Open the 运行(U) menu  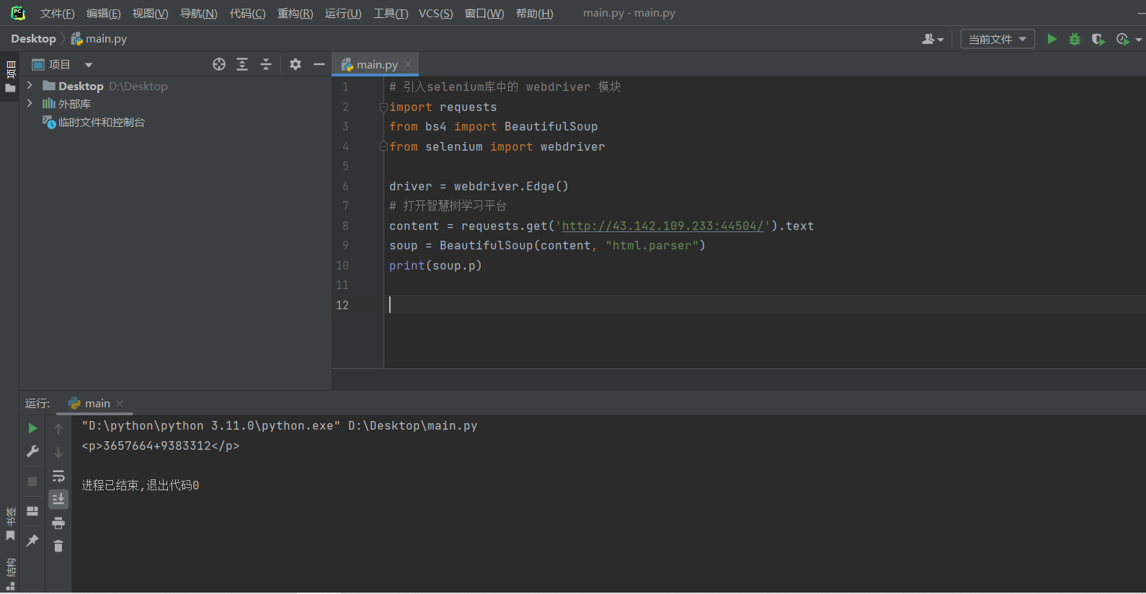pos(343,14)
